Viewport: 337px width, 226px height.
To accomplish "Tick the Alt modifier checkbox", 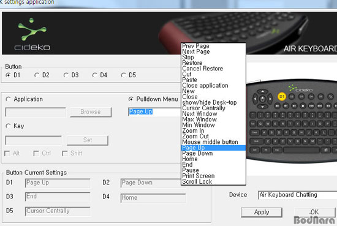I will click(7, 153).
